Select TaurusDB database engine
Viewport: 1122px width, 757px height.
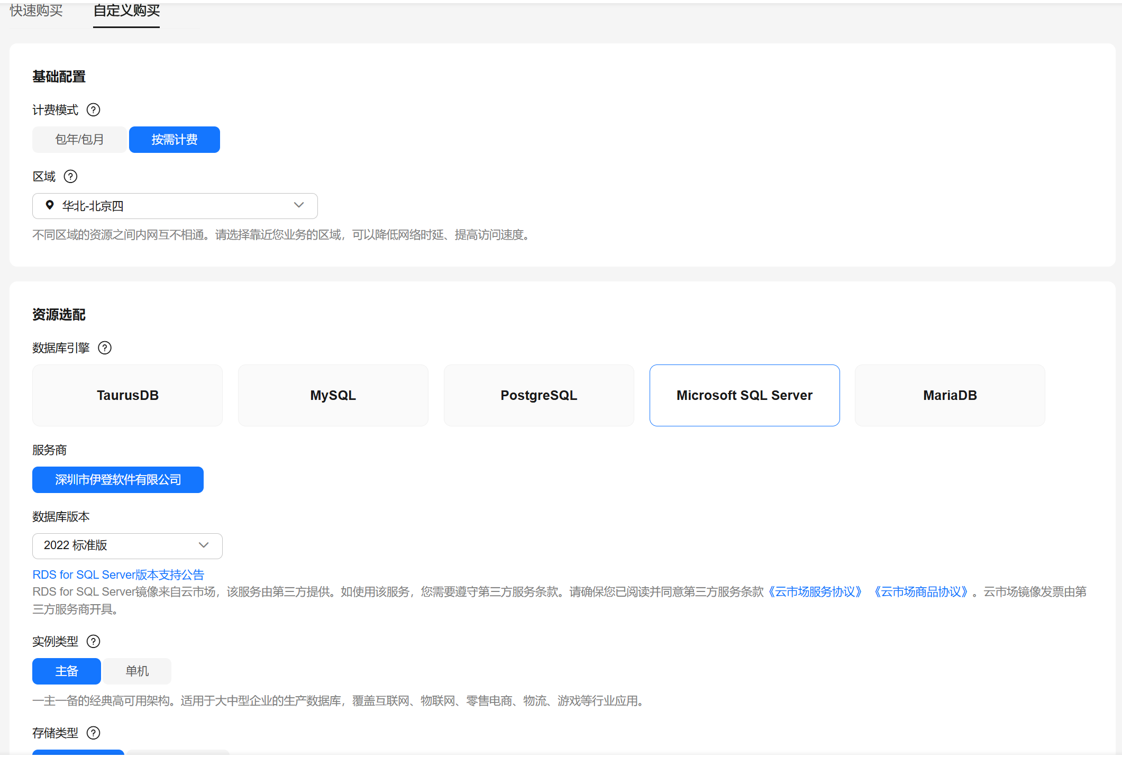[x=127, y=396]
